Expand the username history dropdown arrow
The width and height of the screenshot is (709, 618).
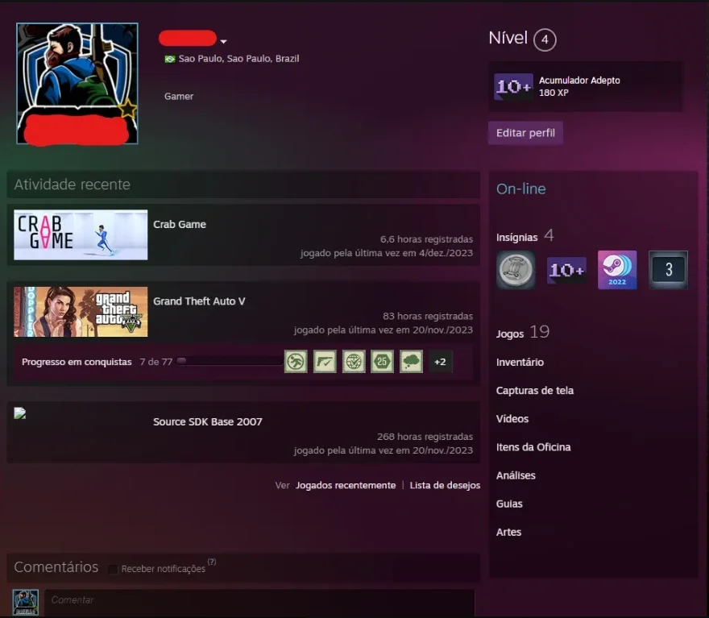[223, 41]
